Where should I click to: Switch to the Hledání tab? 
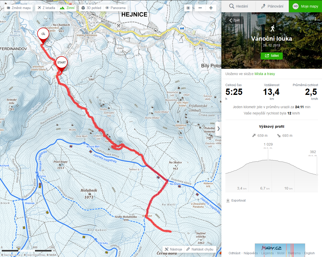238,6
